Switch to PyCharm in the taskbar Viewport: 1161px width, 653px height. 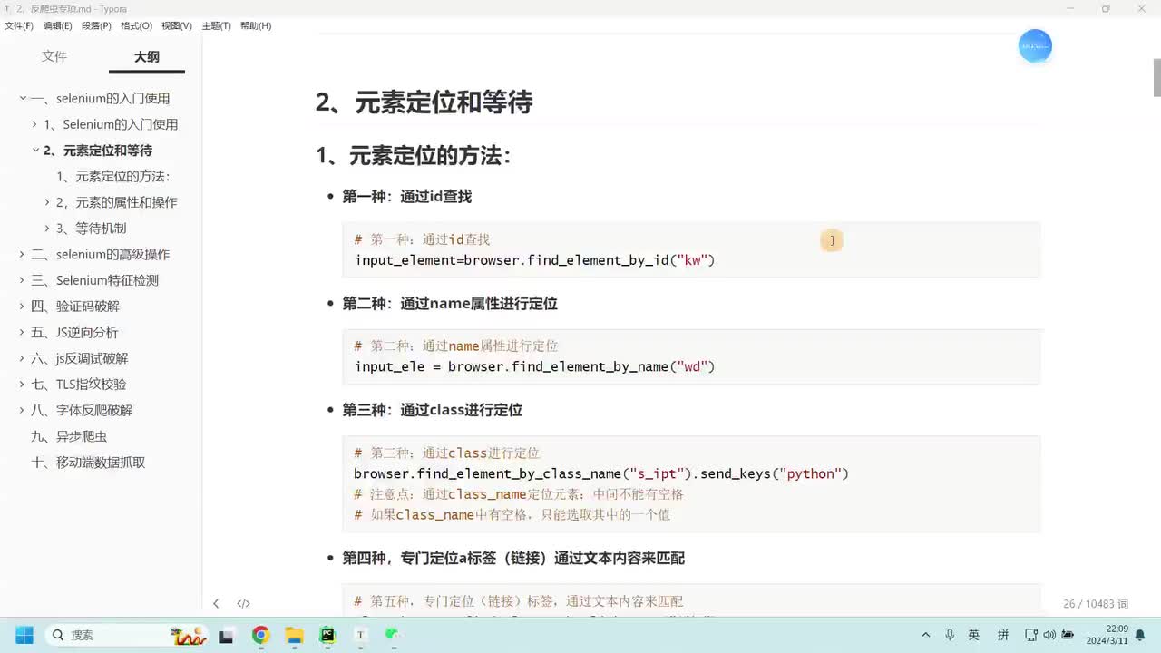coord(327,635)
